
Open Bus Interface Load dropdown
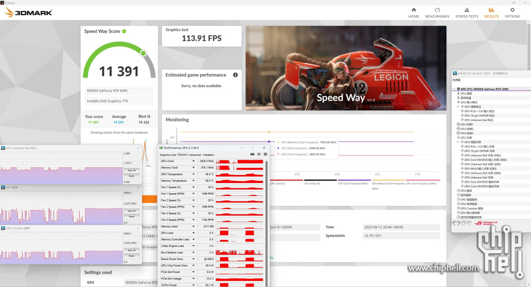(193, 252)
